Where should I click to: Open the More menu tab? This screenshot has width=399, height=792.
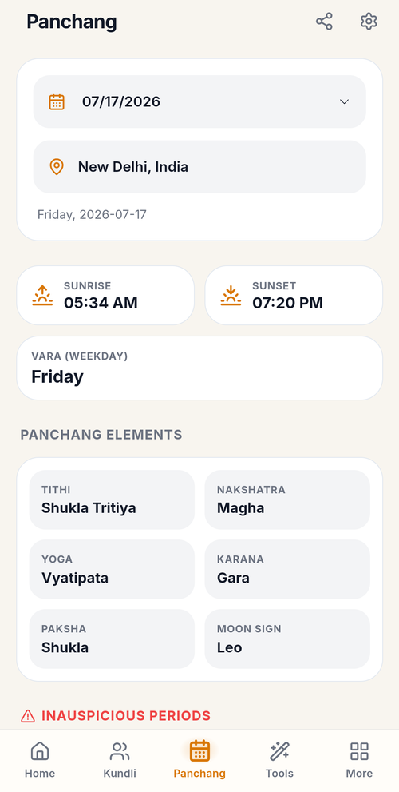click(x=359, y=760)
